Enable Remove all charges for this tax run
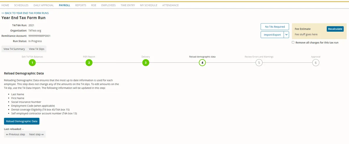 coord(293,42)
